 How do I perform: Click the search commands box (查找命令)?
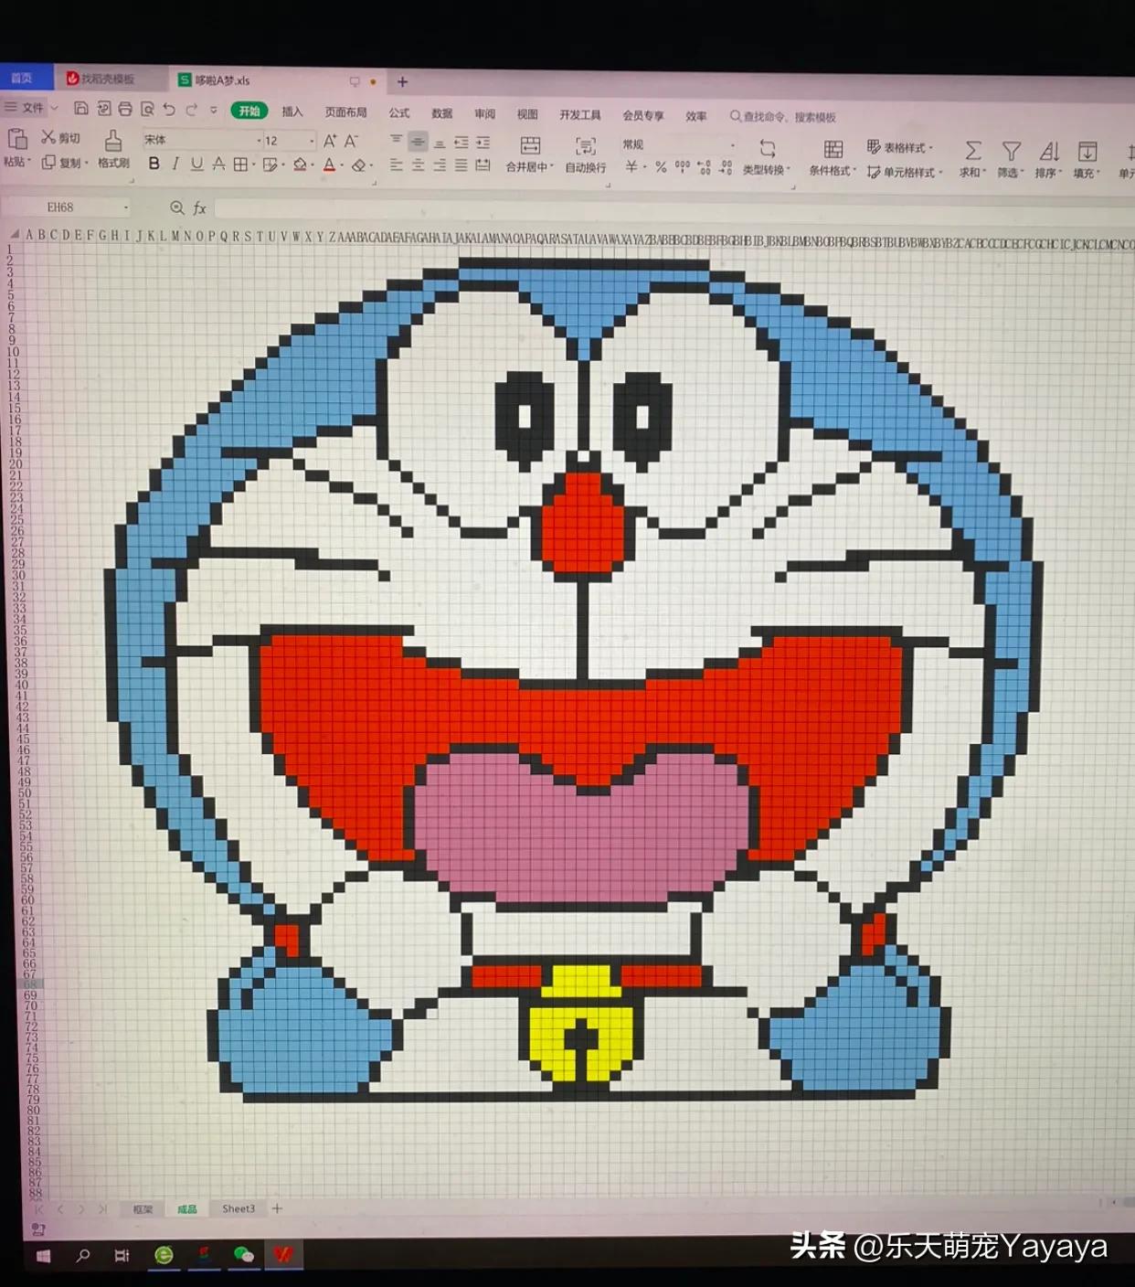782,116
